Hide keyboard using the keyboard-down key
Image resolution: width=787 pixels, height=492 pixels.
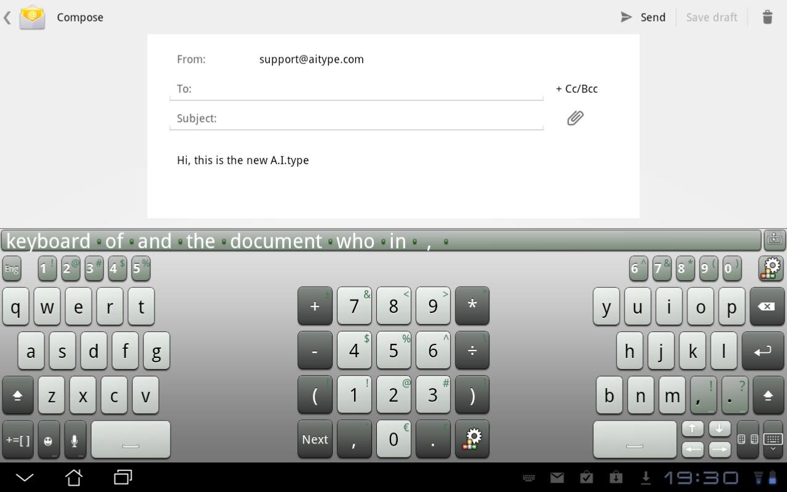(773, 439)
